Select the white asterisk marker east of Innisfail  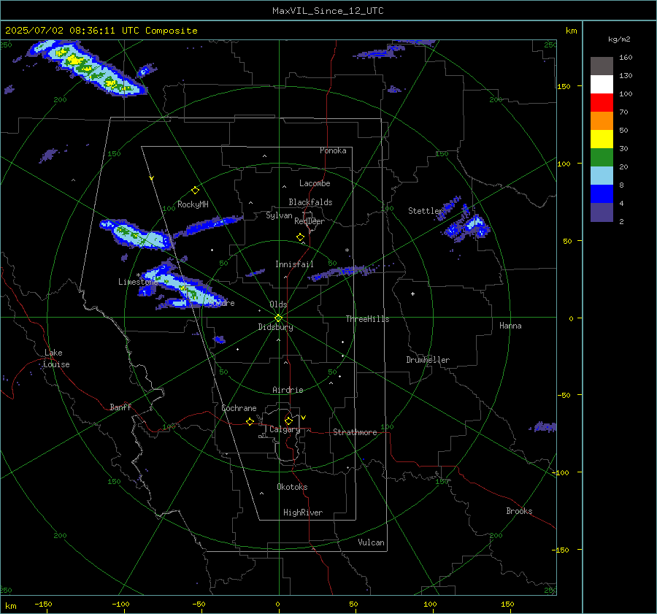[x=347, y=250]
